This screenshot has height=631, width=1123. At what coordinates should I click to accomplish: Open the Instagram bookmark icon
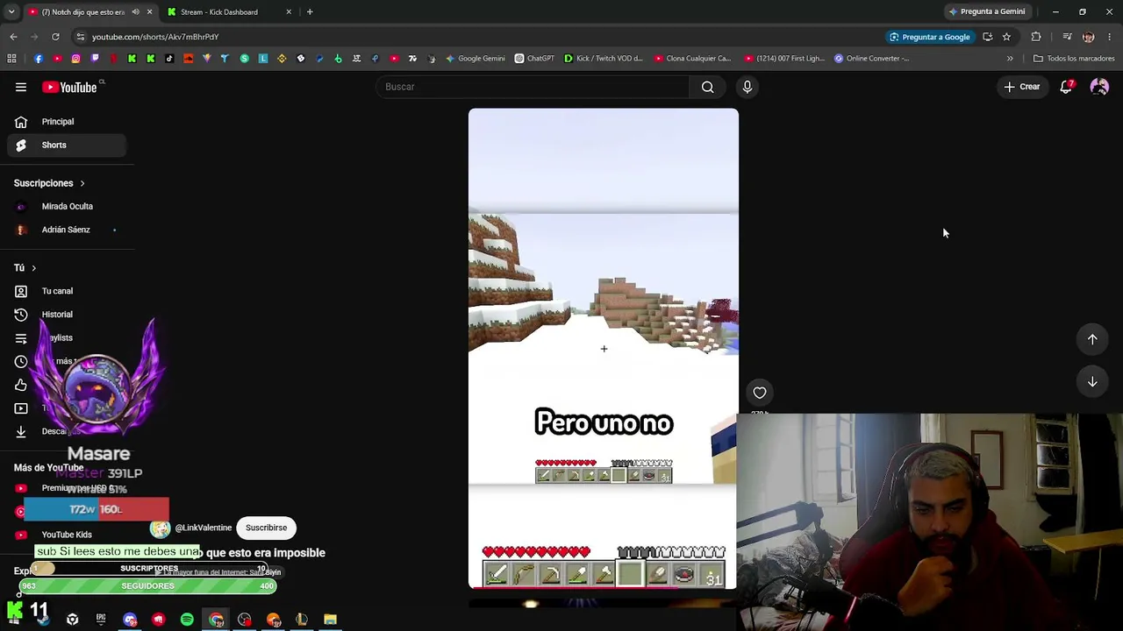tap(76, 59)
